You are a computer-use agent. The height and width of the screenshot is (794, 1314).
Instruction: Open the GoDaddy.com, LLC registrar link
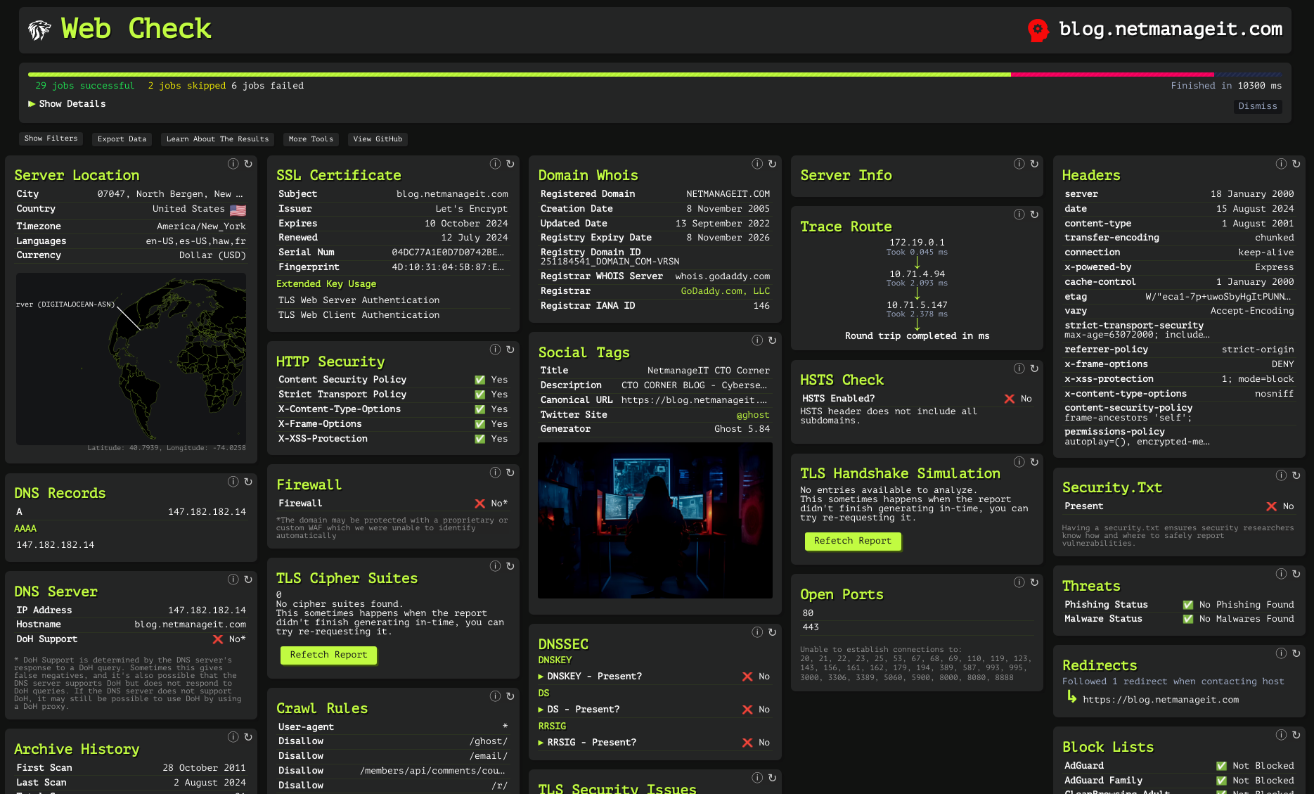[725, 291]
